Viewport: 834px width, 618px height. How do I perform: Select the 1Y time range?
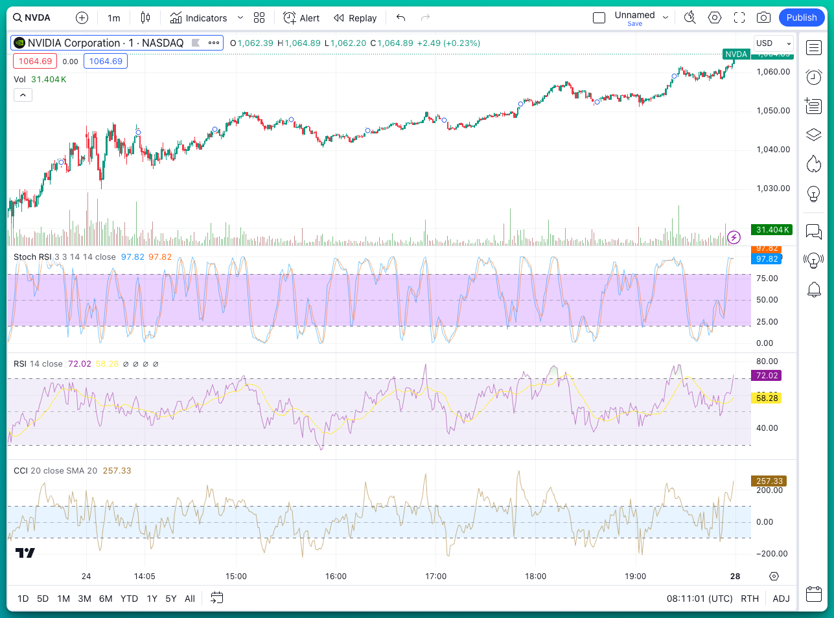(x=152, y=599)
